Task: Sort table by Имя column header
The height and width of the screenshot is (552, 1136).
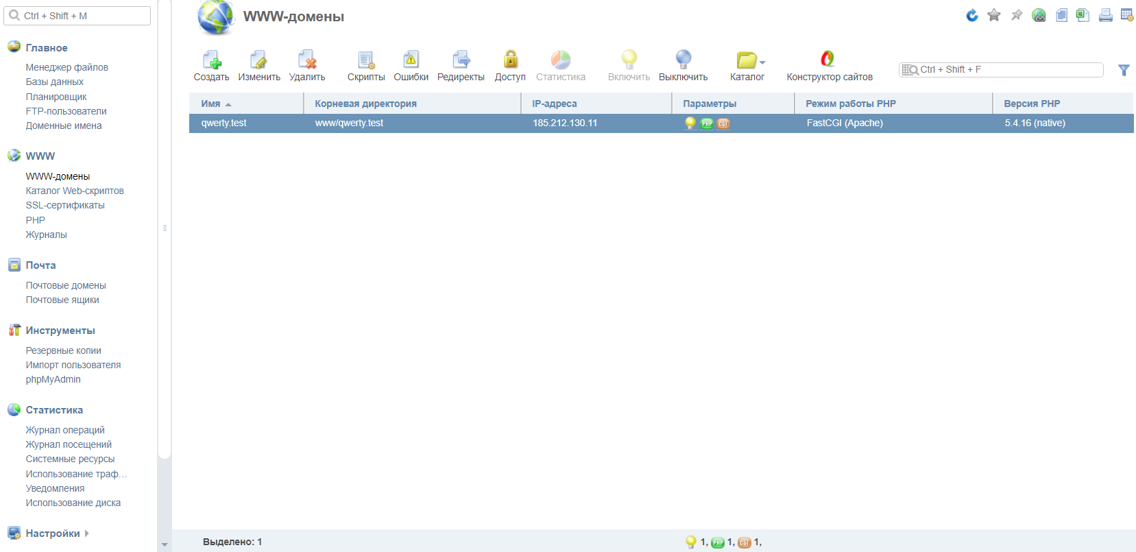Action: 211,104
